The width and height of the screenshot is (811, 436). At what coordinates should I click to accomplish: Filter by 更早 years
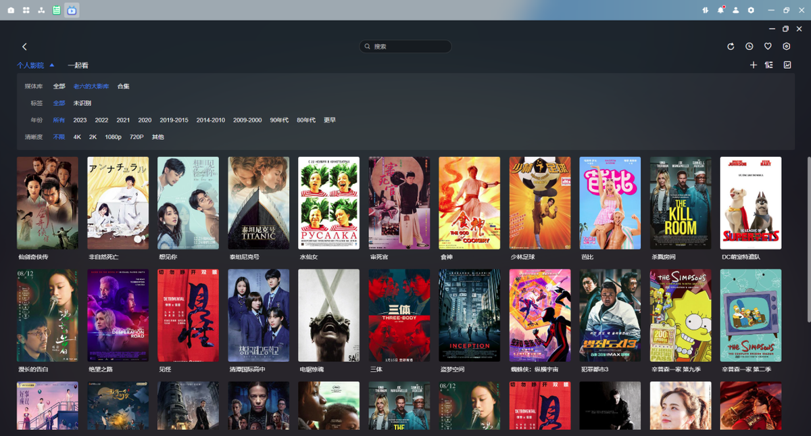tap(330, 120)
